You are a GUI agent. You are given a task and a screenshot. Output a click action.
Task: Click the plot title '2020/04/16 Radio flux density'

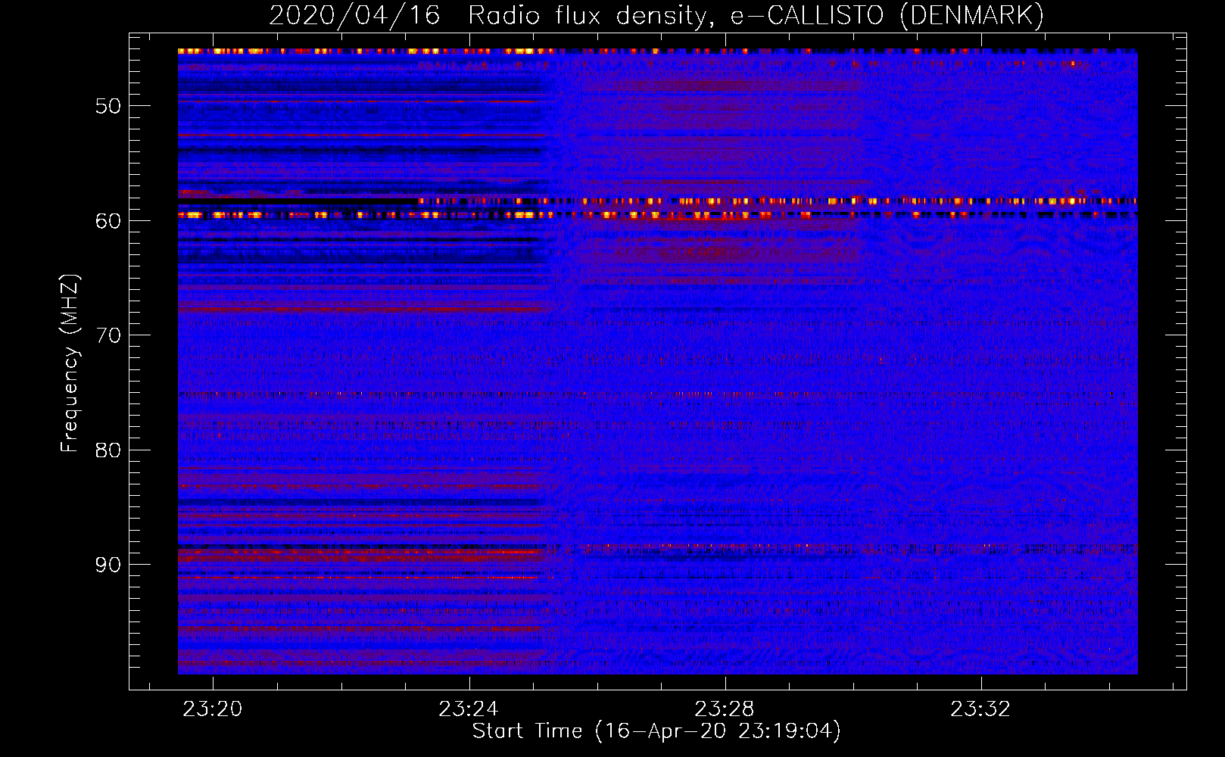pyautogui.click(x=656, y=16)
